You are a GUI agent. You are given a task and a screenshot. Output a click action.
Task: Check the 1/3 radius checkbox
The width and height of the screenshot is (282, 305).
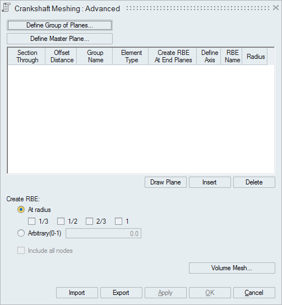pos(32,221)
